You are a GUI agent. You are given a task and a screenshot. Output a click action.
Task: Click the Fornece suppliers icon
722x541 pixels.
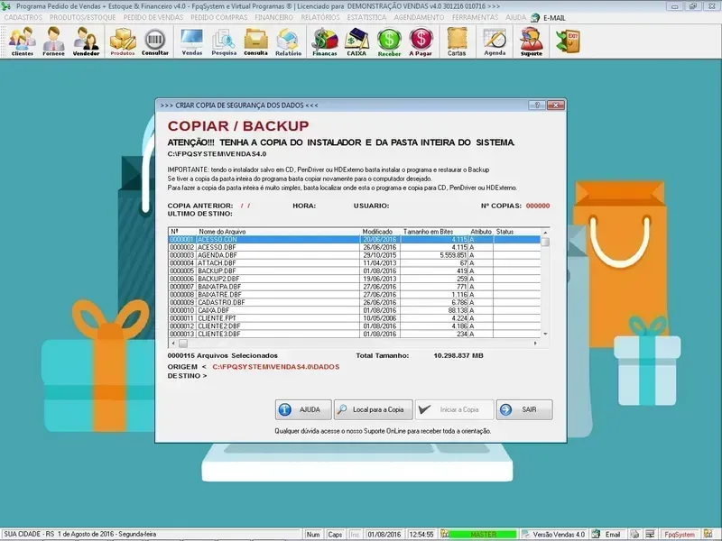(54, 41)
